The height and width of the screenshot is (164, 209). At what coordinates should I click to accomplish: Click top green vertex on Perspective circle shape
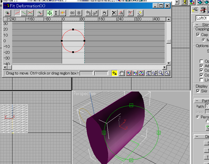tap(131, 105)
